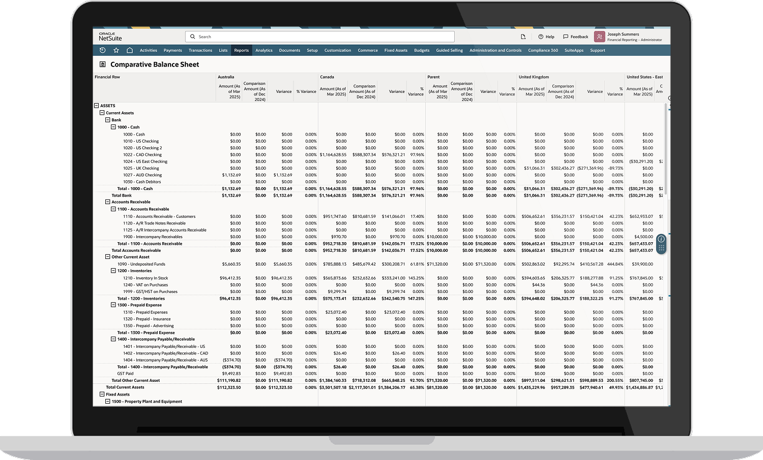
Task: Click 1240 - VAT on Purchases row
Action: pyautogui.click(x=378, y=285)
